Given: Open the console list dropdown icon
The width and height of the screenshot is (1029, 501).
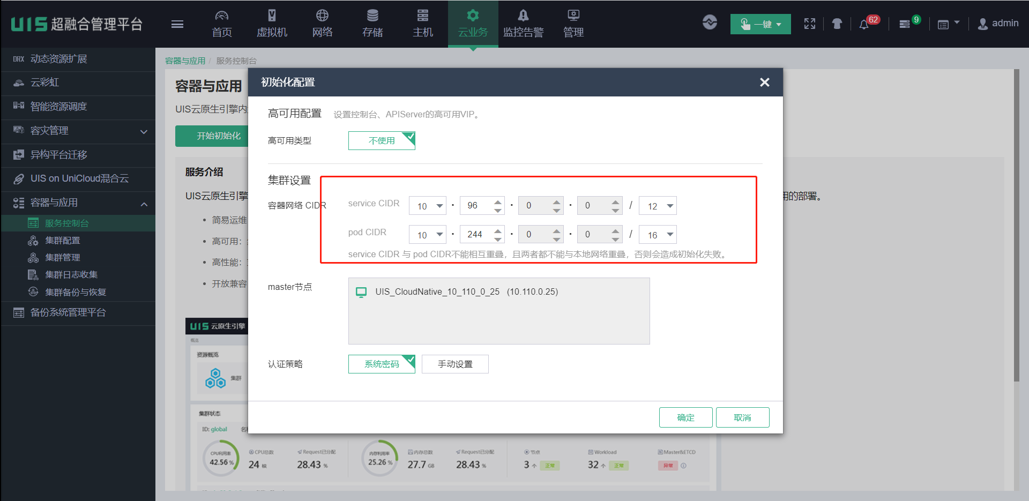Looking at the screenshot, I should coord(948,24).
